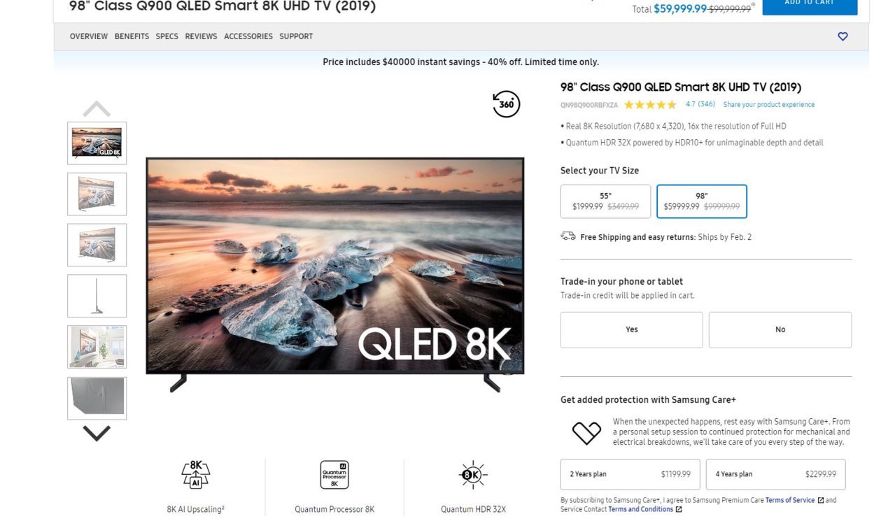Show previous thumbnails with up chevron
Screen dimensions: 895x528
point(97,109)
